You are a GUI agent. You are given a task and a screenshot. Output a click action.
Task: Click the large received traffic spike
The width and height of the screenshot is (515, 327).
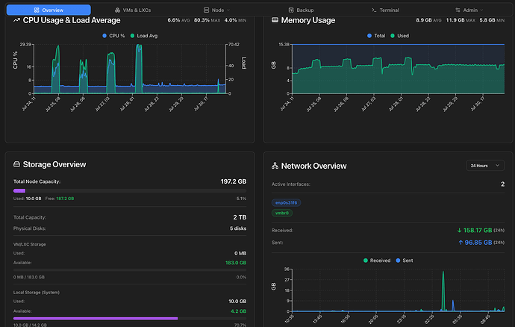tap(443, 291)
